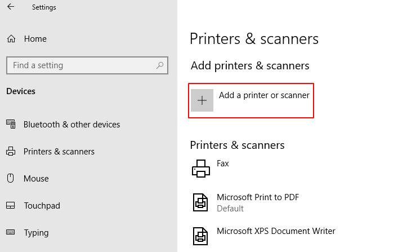Click the Mouse icon in sidebar

[10, 178]
